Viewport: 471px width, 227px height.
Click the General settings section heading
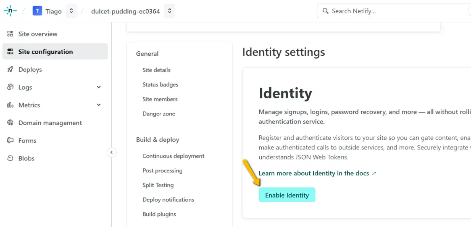coord(147,54)
